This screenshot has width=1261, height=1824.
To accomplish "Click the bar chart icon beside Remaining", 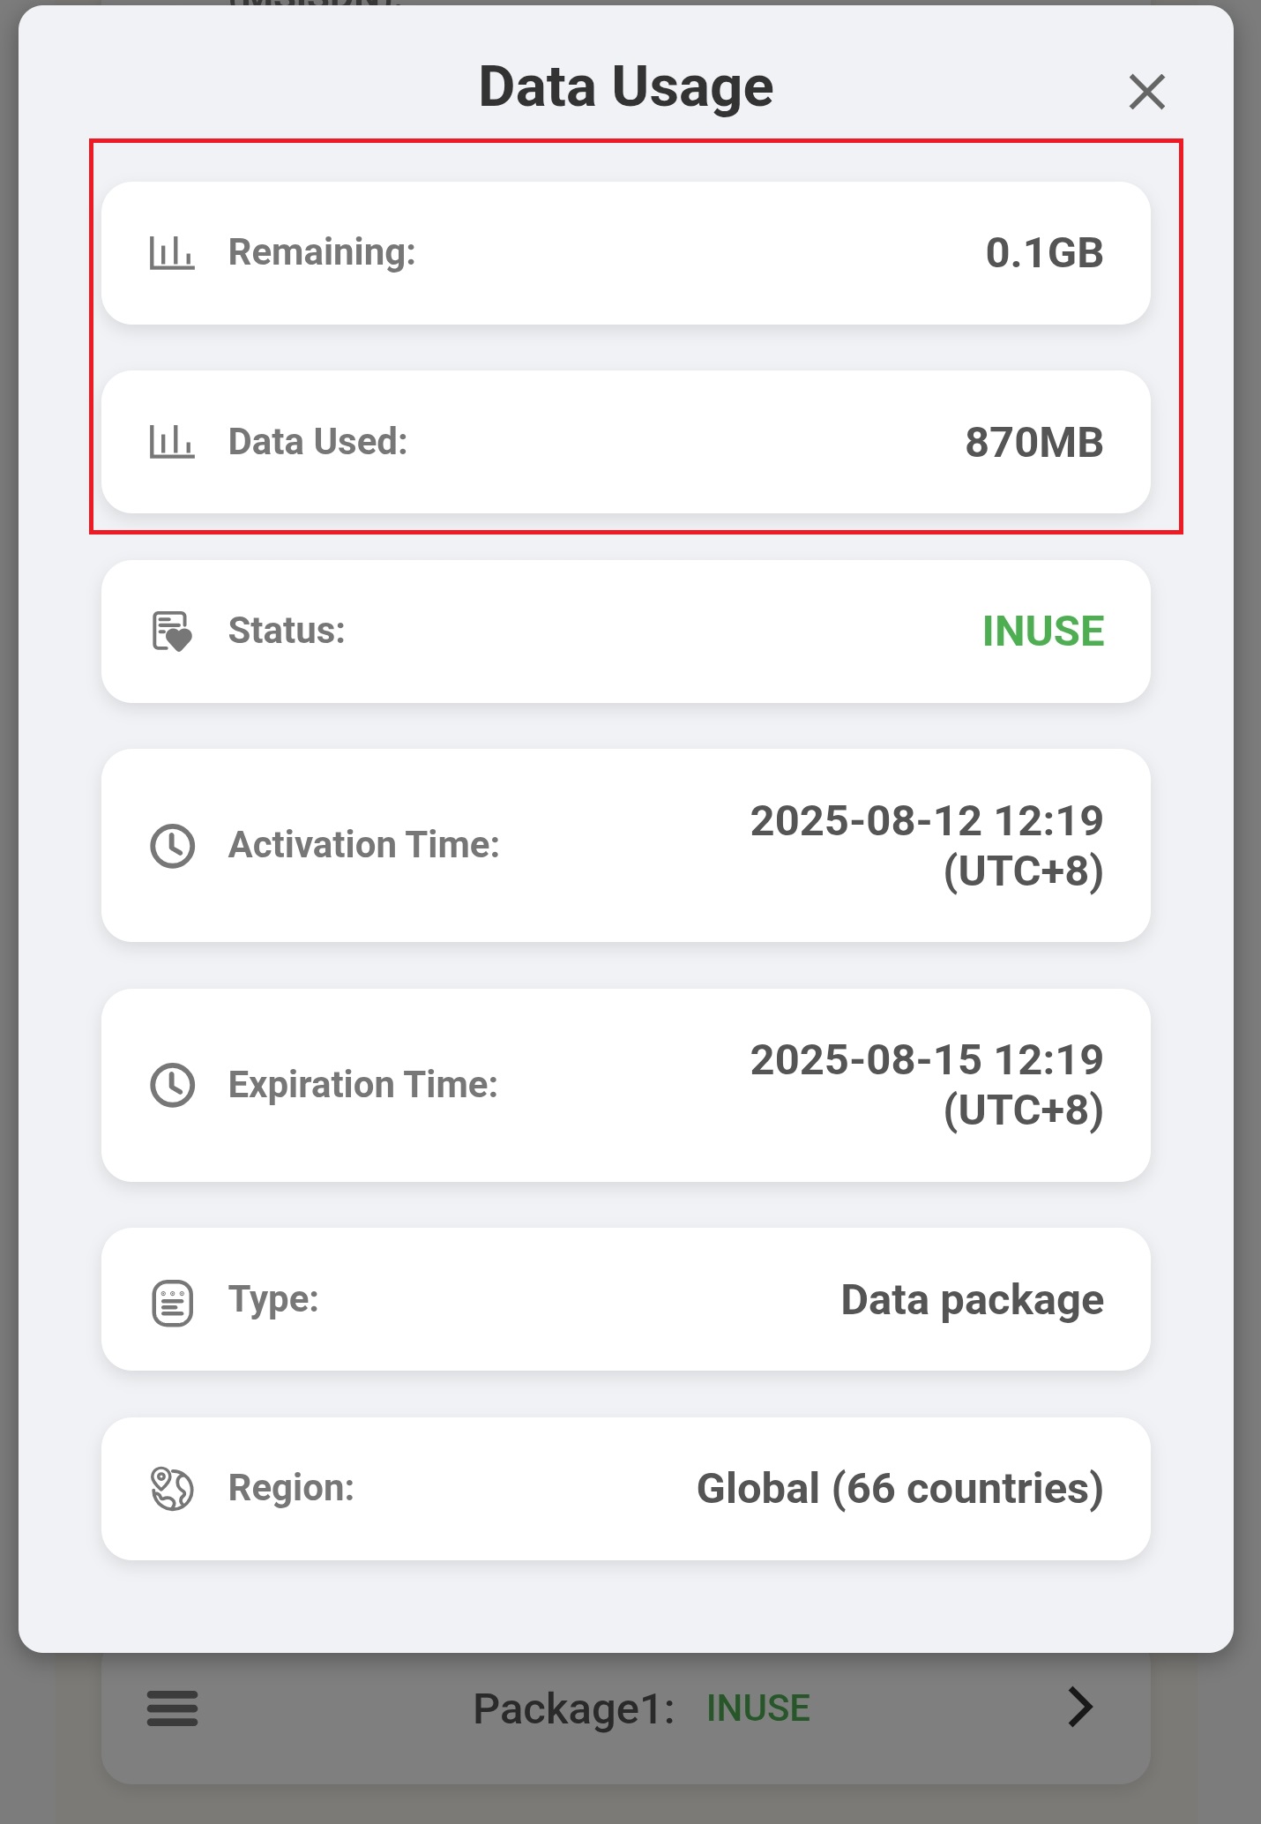I will [172, 253].
